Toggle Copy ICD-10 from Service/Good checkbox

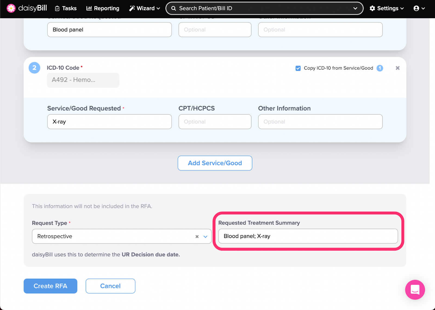click(298, 68)
